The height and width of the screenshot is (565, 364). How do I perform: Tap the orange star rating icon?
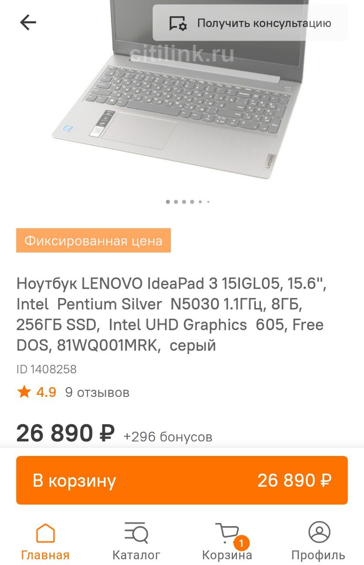pyautogui.click(x=24, y=392)
